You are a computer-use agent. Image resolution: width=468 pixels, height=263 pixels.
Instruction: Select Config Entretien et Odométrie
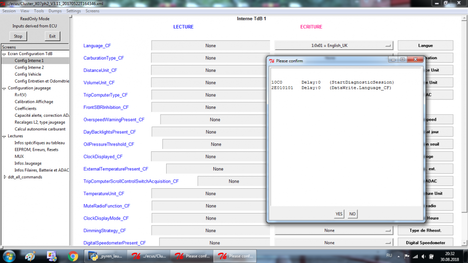tap(42, 81)
